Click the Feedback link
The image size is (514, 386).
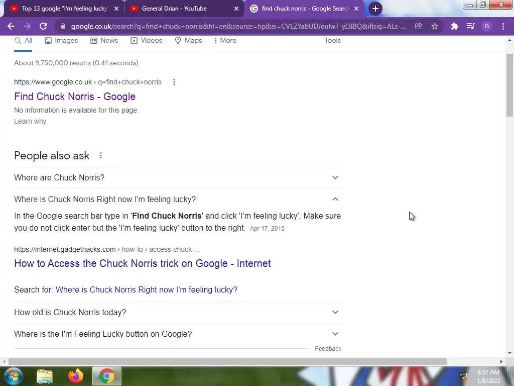tap(328, 349)
